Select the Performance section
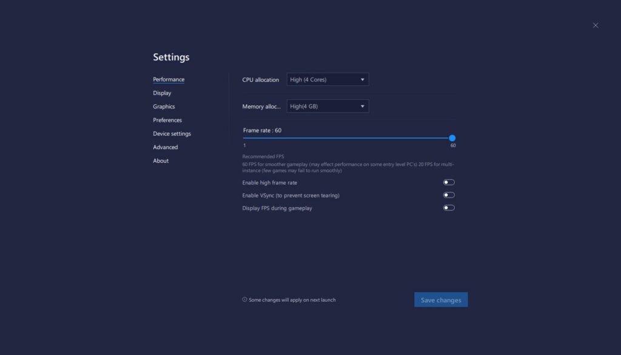 coord(169,79)
